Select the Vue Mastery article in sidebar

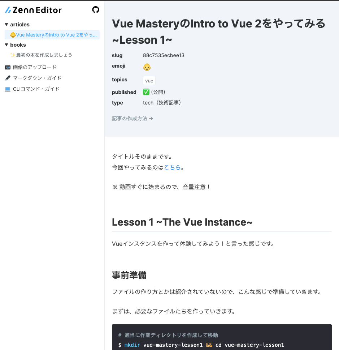[x=52, y=35]
